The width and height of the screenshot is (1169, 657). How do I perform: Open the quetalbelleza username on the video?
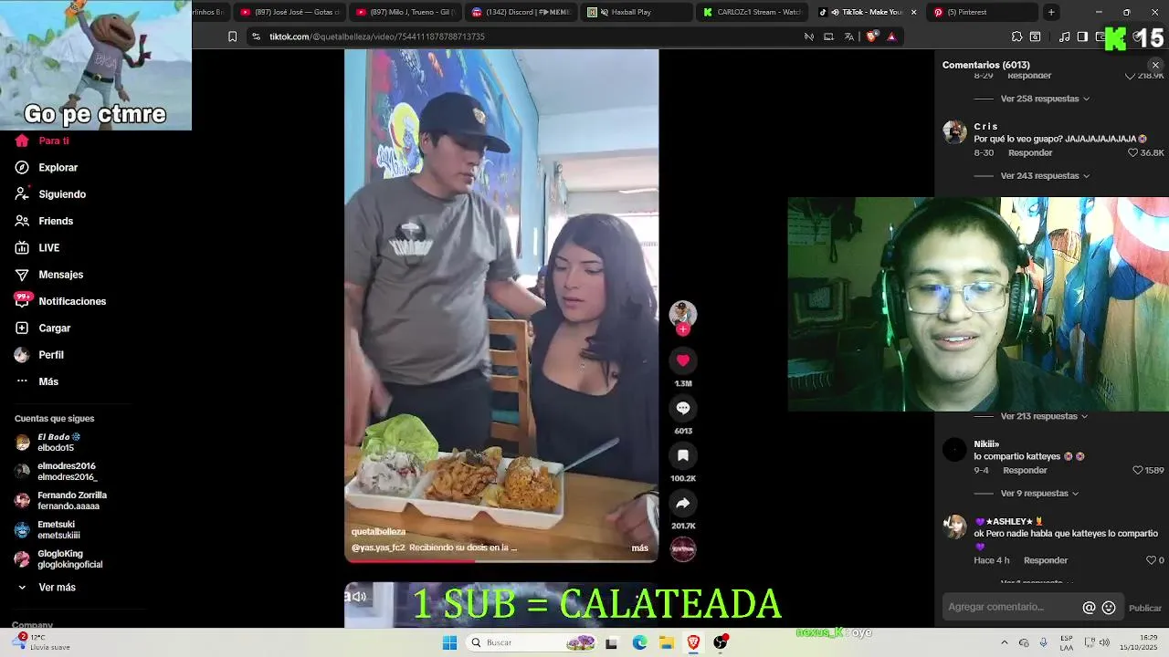[378, 532]
